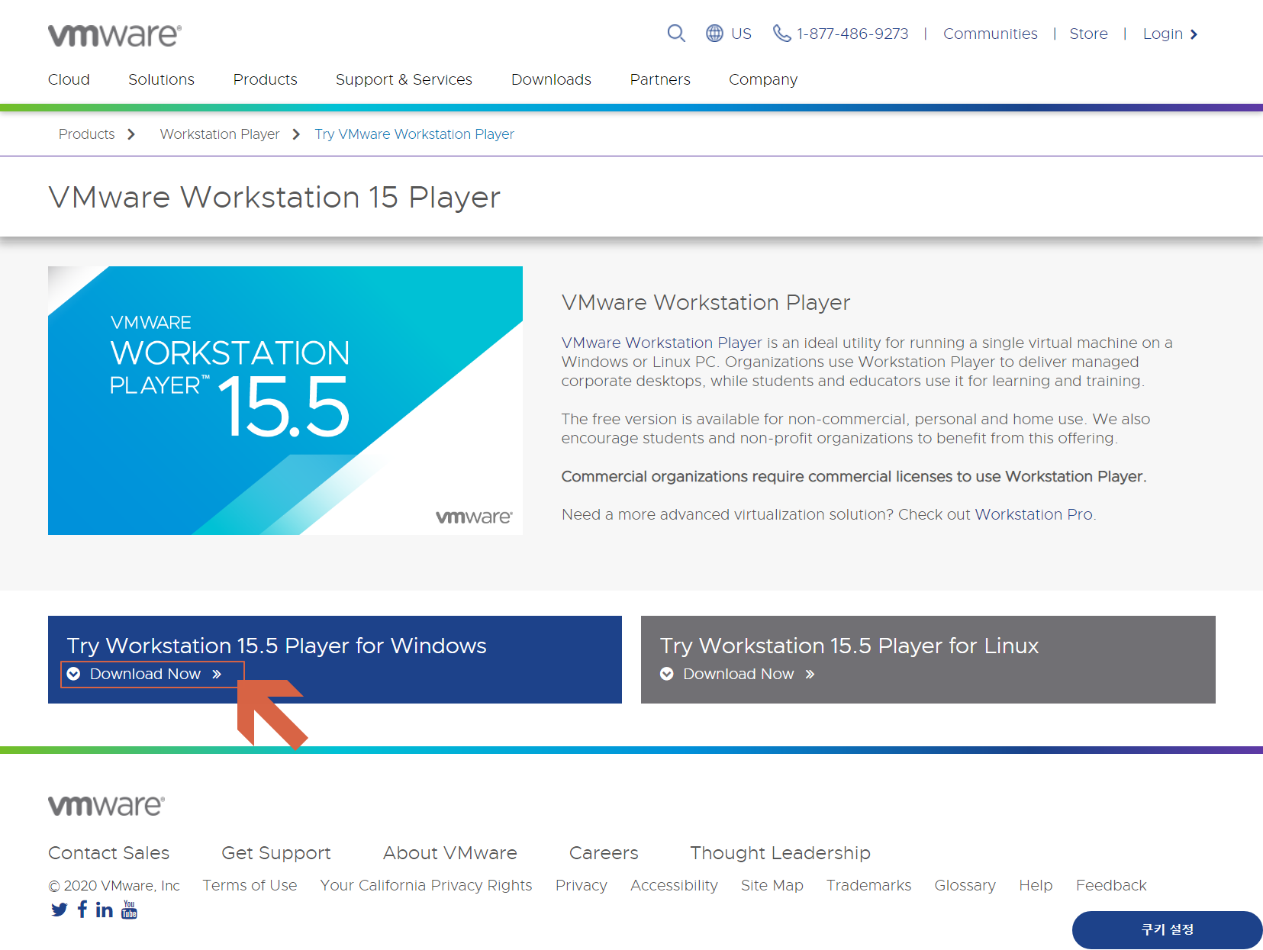Open the search magnifier icon
Screen dimensions: 1263x950
[676, 34]
